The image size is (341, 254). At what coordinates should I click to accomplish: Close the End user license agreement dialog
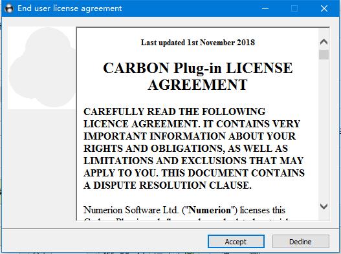click(324, 8)
